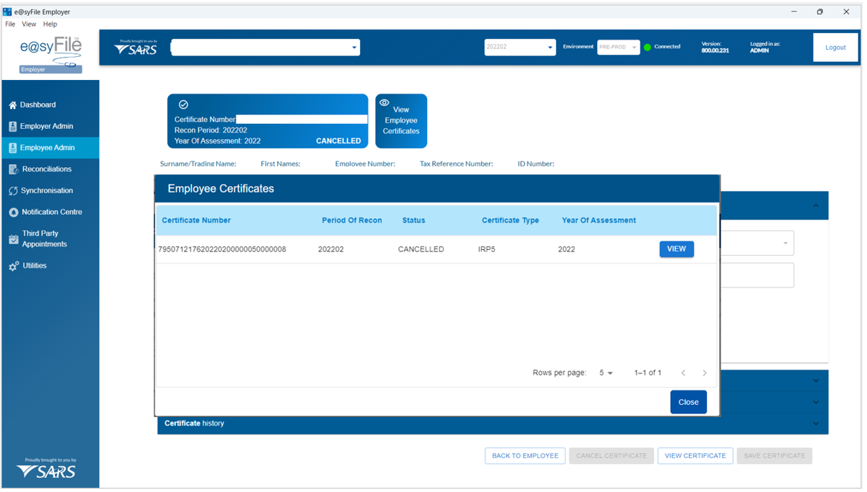Click the Reconciliations sidebar icon
Image resolution: width=867 pixels, height=492 pixels.
pyautogui.click(x=12, y=169)
